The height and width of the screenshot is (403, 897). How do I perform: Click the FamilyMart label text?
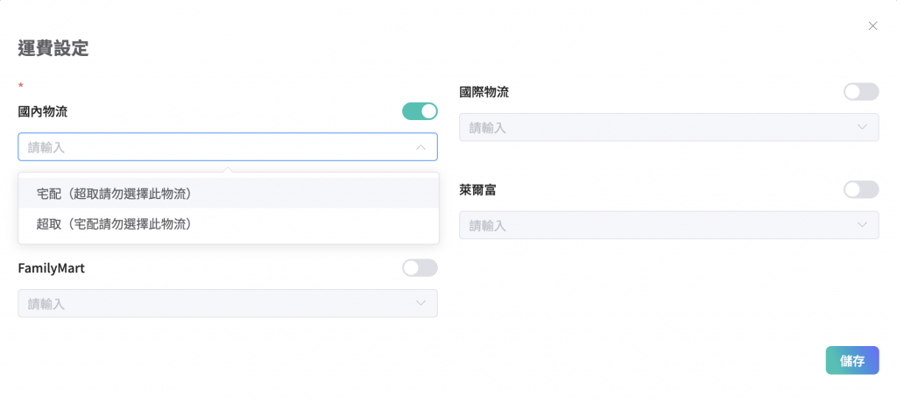pyautogui.click(x=51, y=268)
